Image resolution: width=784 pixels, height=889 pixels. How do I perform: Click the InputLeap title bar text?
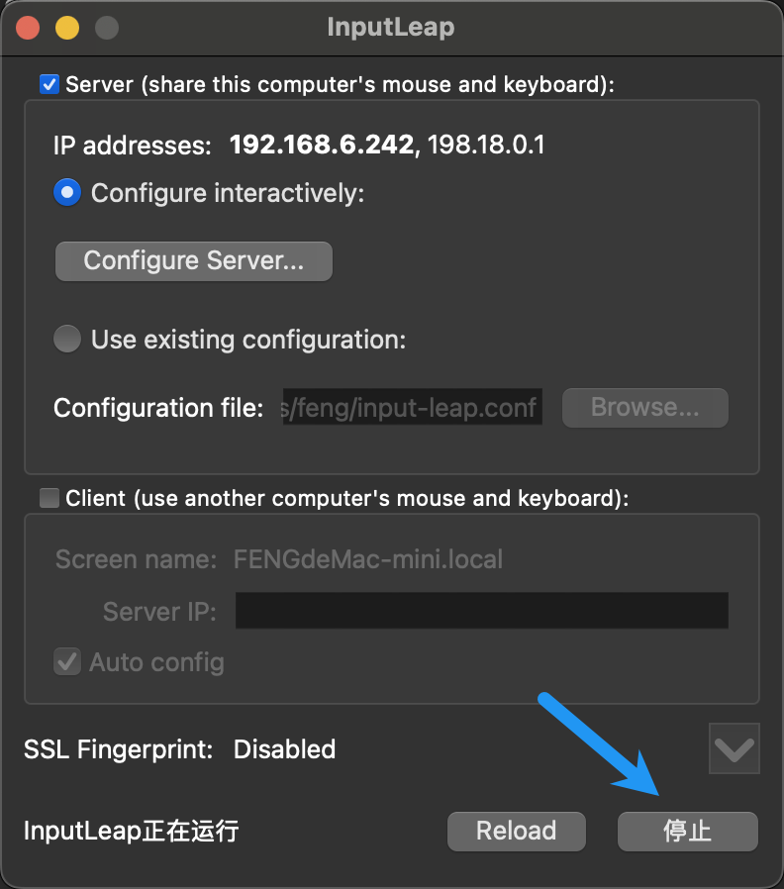391,27
